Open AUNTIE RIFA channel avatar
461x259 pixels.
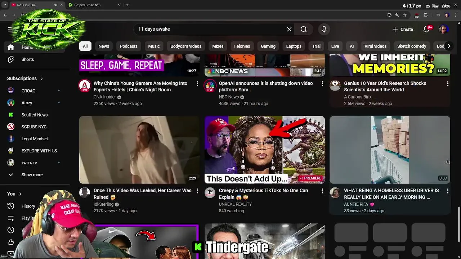tap(335, 193)
